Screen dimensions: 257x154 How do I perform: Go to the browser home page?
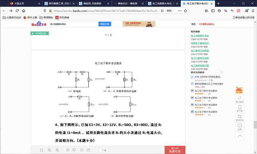[x=24, y=11]
